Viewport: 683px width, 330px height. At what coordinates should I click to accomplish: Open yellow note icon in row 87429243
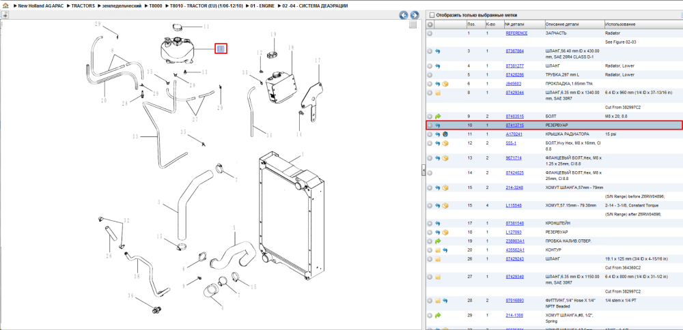click(438, 259)
